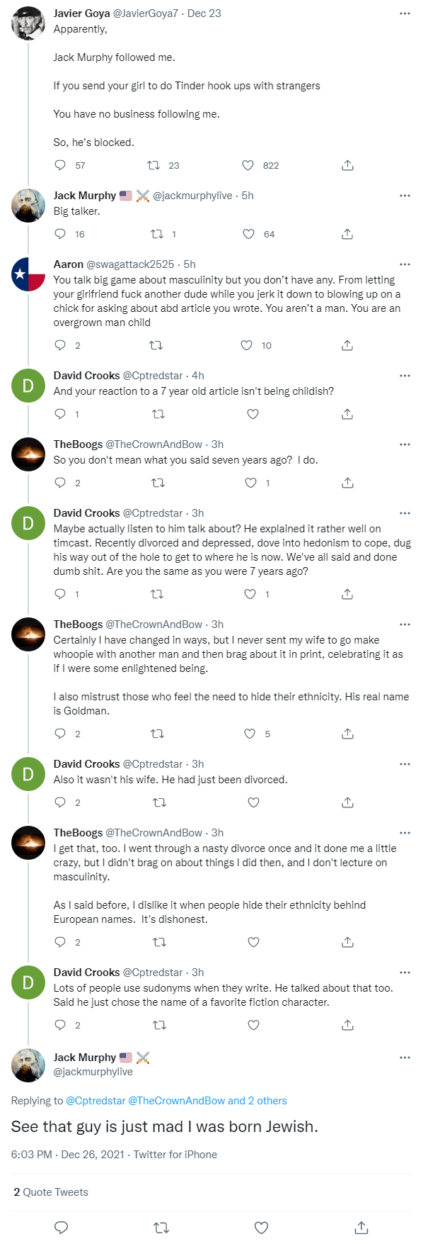Retweet Javier Goya's tweet with 23 retweets
The height and width of the screenshot is (1244, 423).
tap(153, 165)
